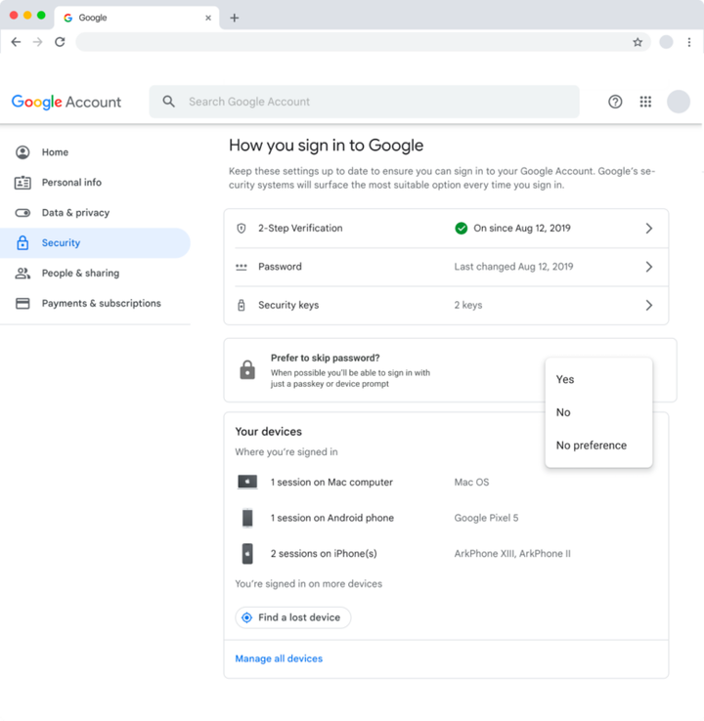Open Chrome's three-dot menu
This screenshot has height=721, width=704.
click(689, 42)
